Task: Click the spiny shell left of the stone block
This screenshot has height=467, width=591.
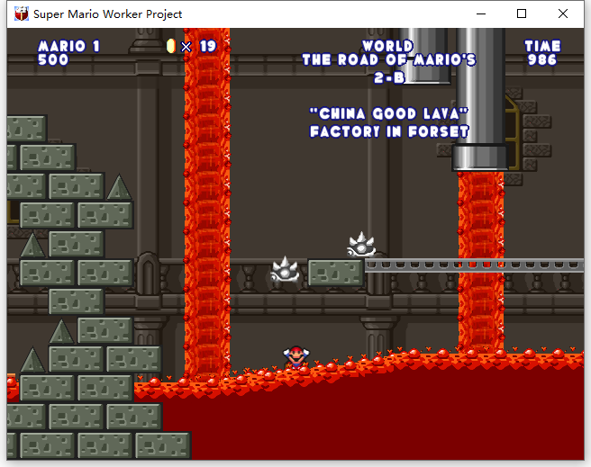Action: click(x=285, y=269)
